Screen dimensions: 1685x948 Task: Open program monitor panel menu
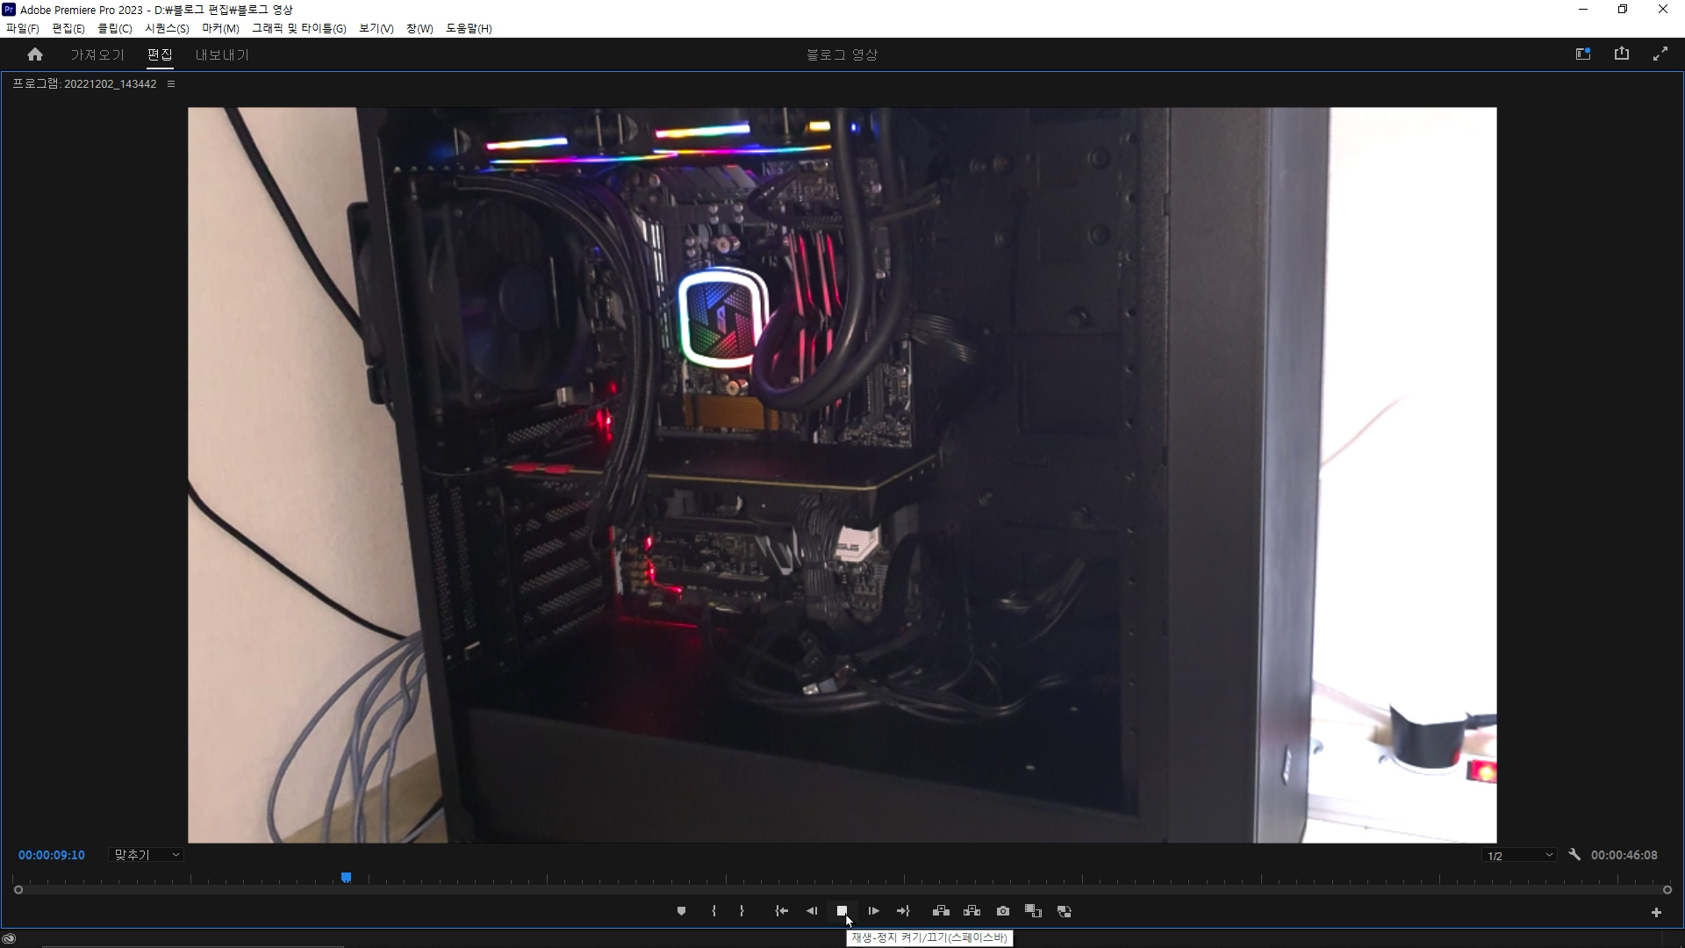pyautogui.click(x=171, y=84)
